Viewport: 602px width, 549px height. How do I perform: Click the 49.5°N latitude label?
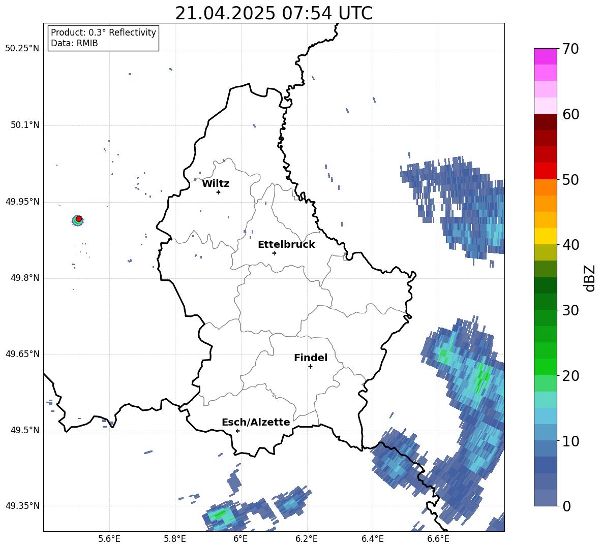click(25, 431)
